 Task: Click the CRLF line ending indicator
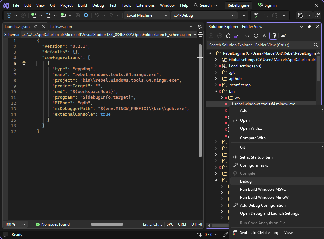click(x=182, y=224)
